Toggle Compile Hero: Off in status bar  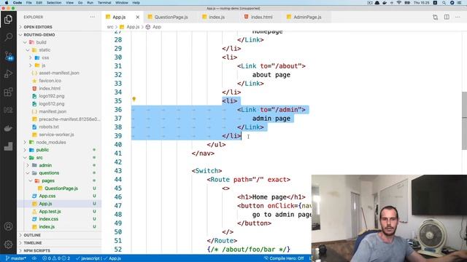(284, 258)
